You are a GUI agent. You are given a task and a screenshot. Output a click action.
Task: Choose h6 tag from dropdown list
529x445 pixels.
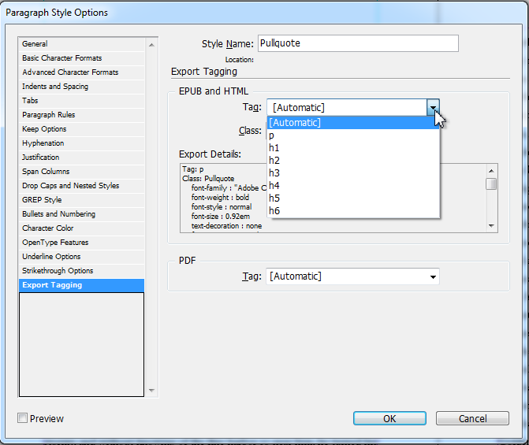(353, 211)
